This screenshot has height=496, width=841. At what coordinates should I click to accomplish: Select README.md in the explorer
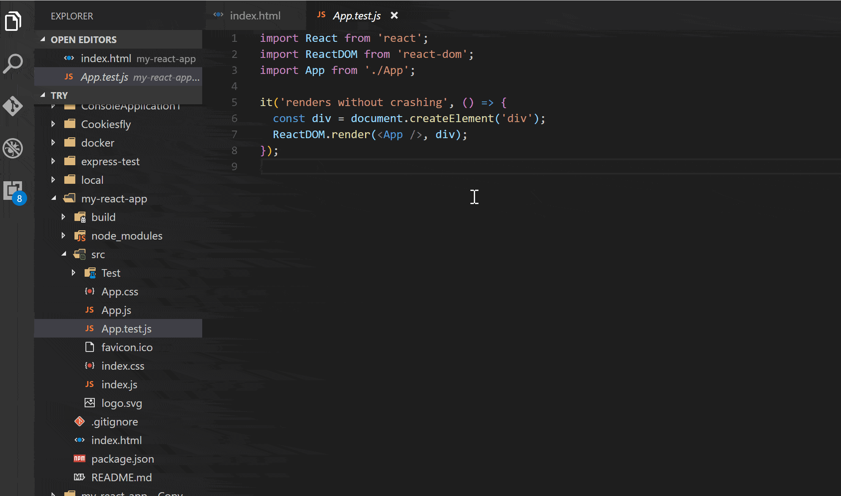[x=122, y=477]
